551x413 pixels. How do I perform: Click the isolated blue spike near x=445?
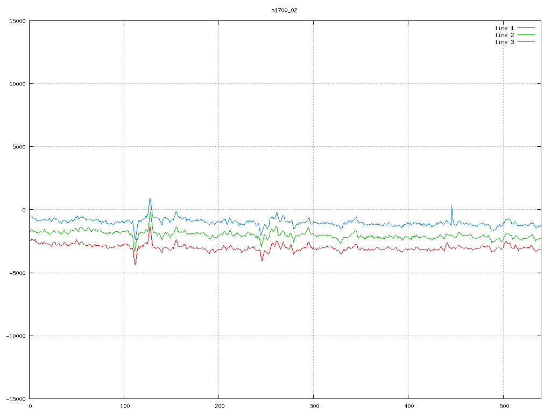[451, 215]
